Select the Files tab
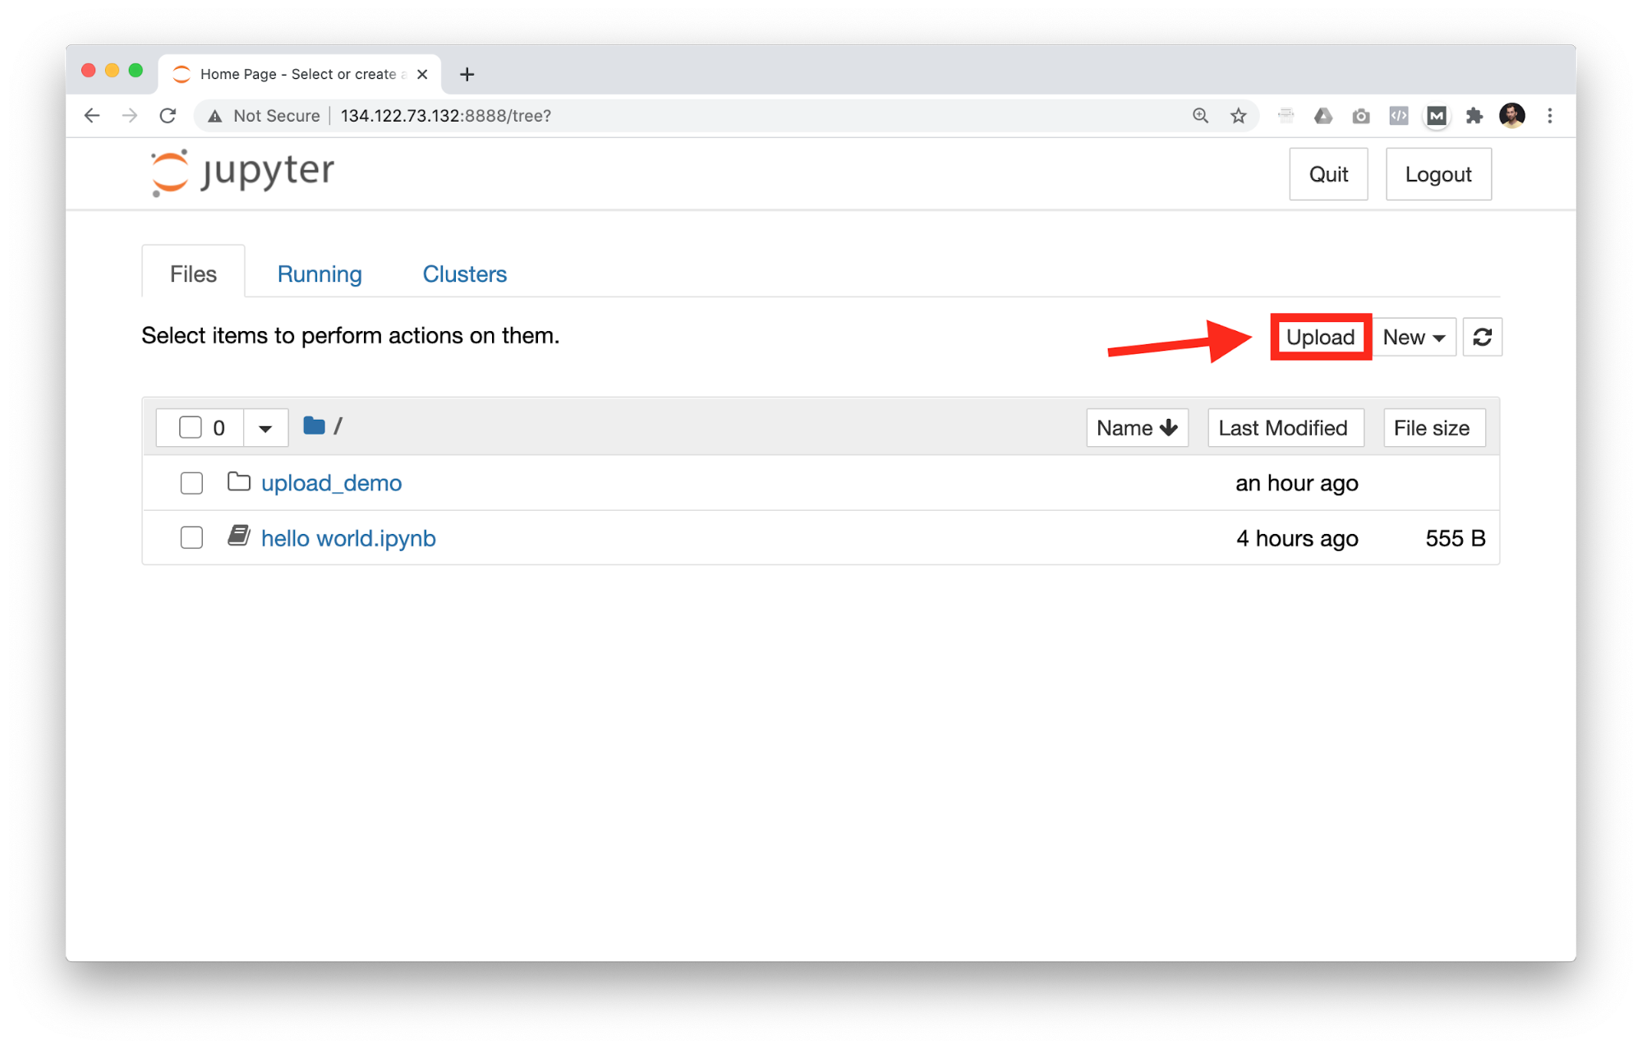1642x1049 pixels. pos(193,272)
